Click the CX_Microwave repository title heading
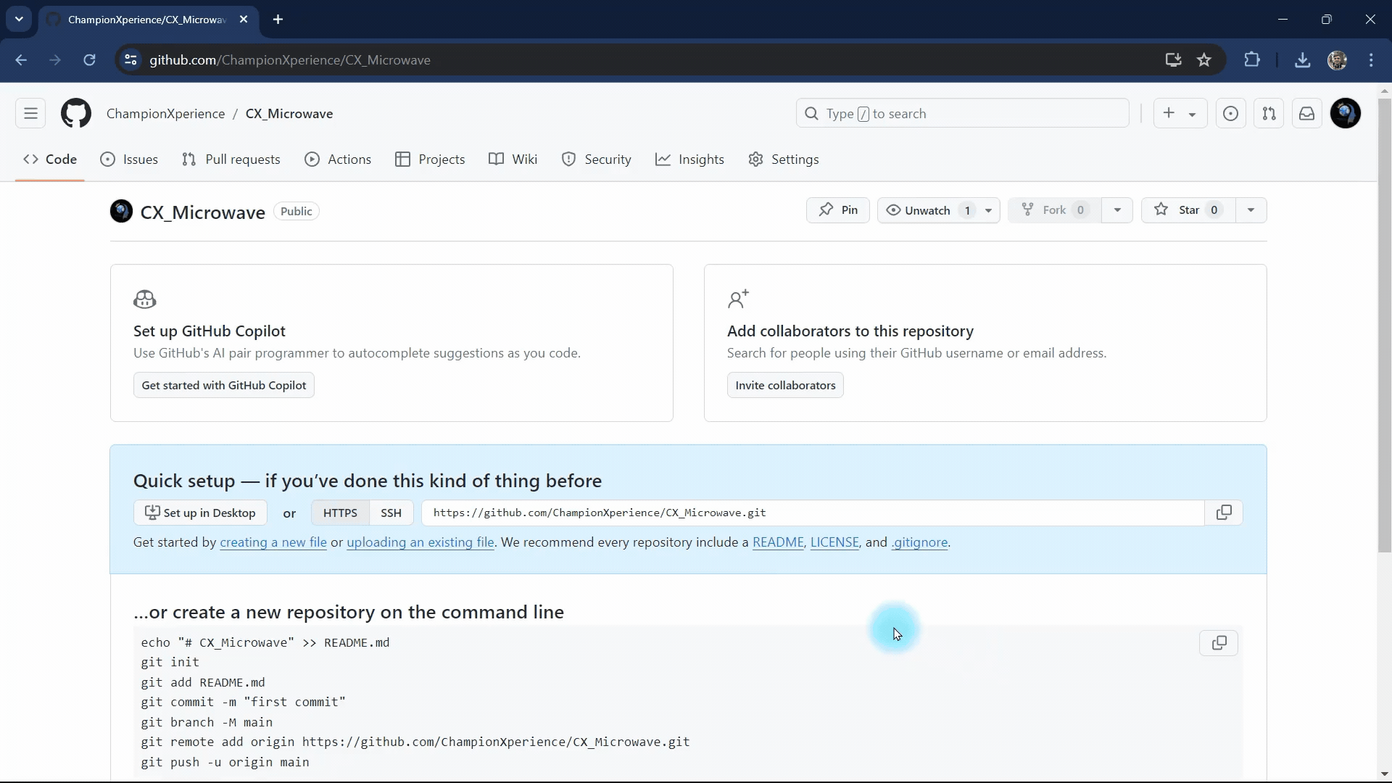The image size is (1392, 783). coord(202,212)
